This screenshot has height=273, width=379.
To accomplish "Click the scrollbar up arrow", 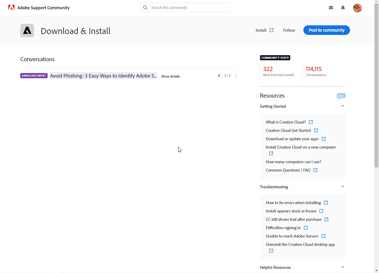I will click(x=376, y=2).
